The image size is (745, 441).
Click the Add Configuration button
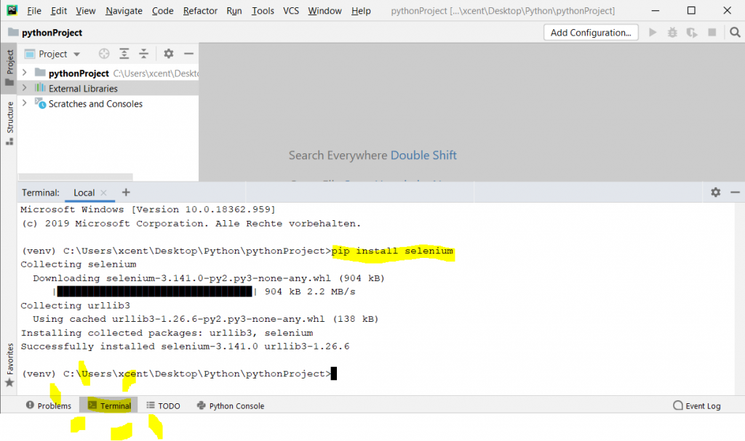591,32
